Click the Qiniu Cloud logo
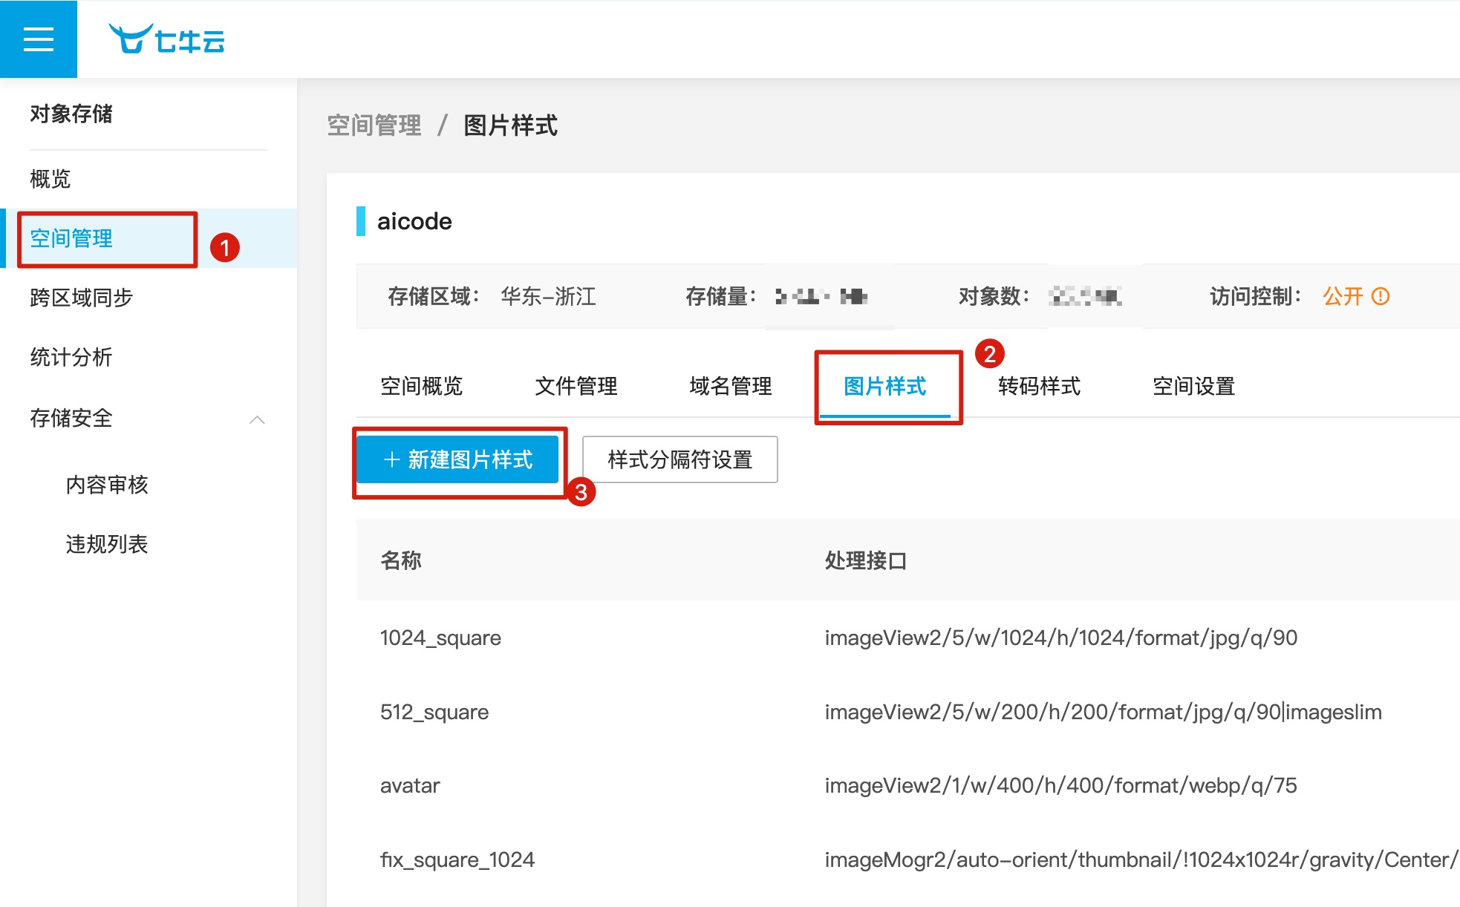Image resolution: width=1460 pixels, height=907 pixels. click(x=167, y=39)
